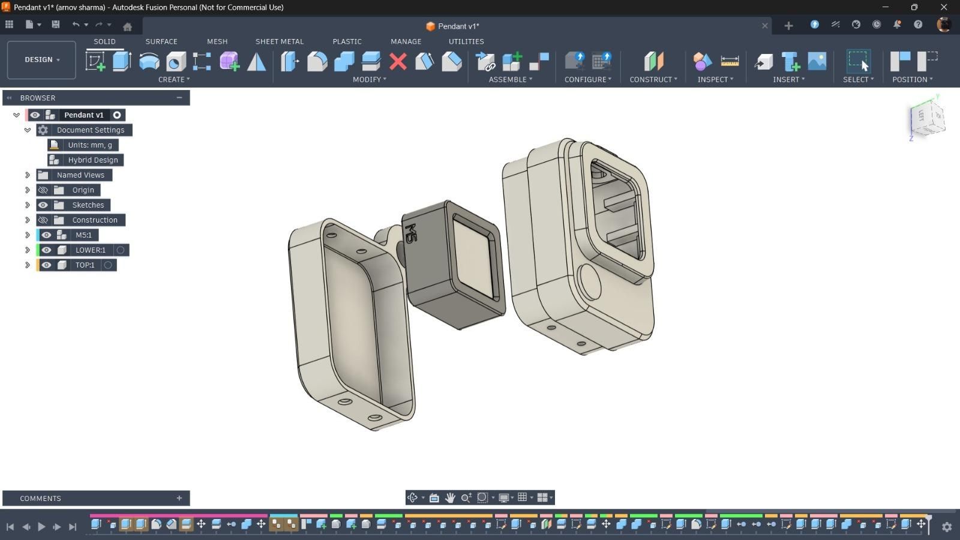Switch to the SHEET METAL tab
Image resolution: width=960 pixels, height=540 pixels.
(280, 41)
